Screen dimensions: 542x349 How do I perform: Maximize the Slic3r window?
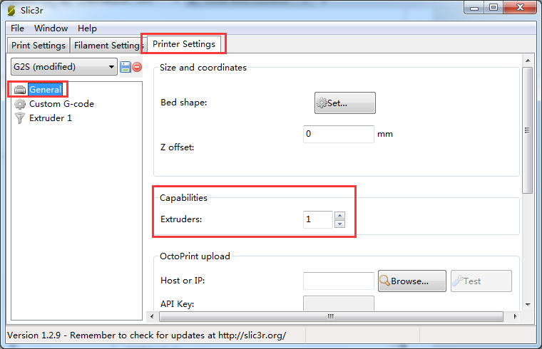pos(494,8)
